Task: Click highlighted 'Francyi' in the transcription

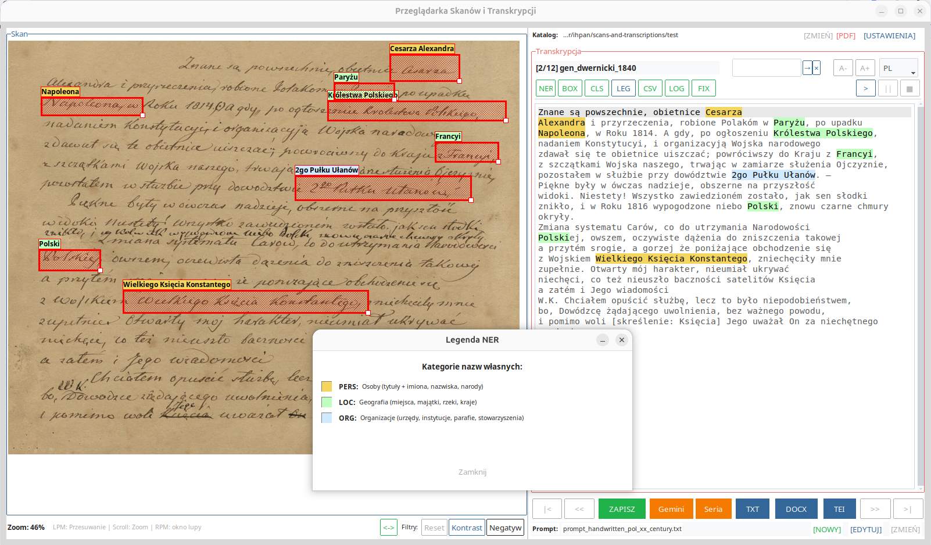Action: click(x=854, y=154)
